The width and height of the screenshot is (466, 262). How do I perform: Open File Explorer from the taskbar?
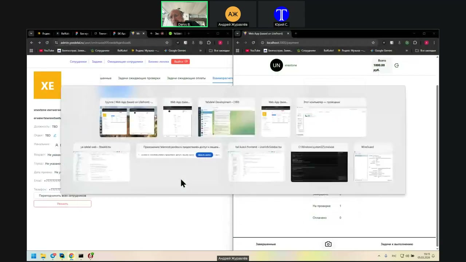click(x=43, y=256)
